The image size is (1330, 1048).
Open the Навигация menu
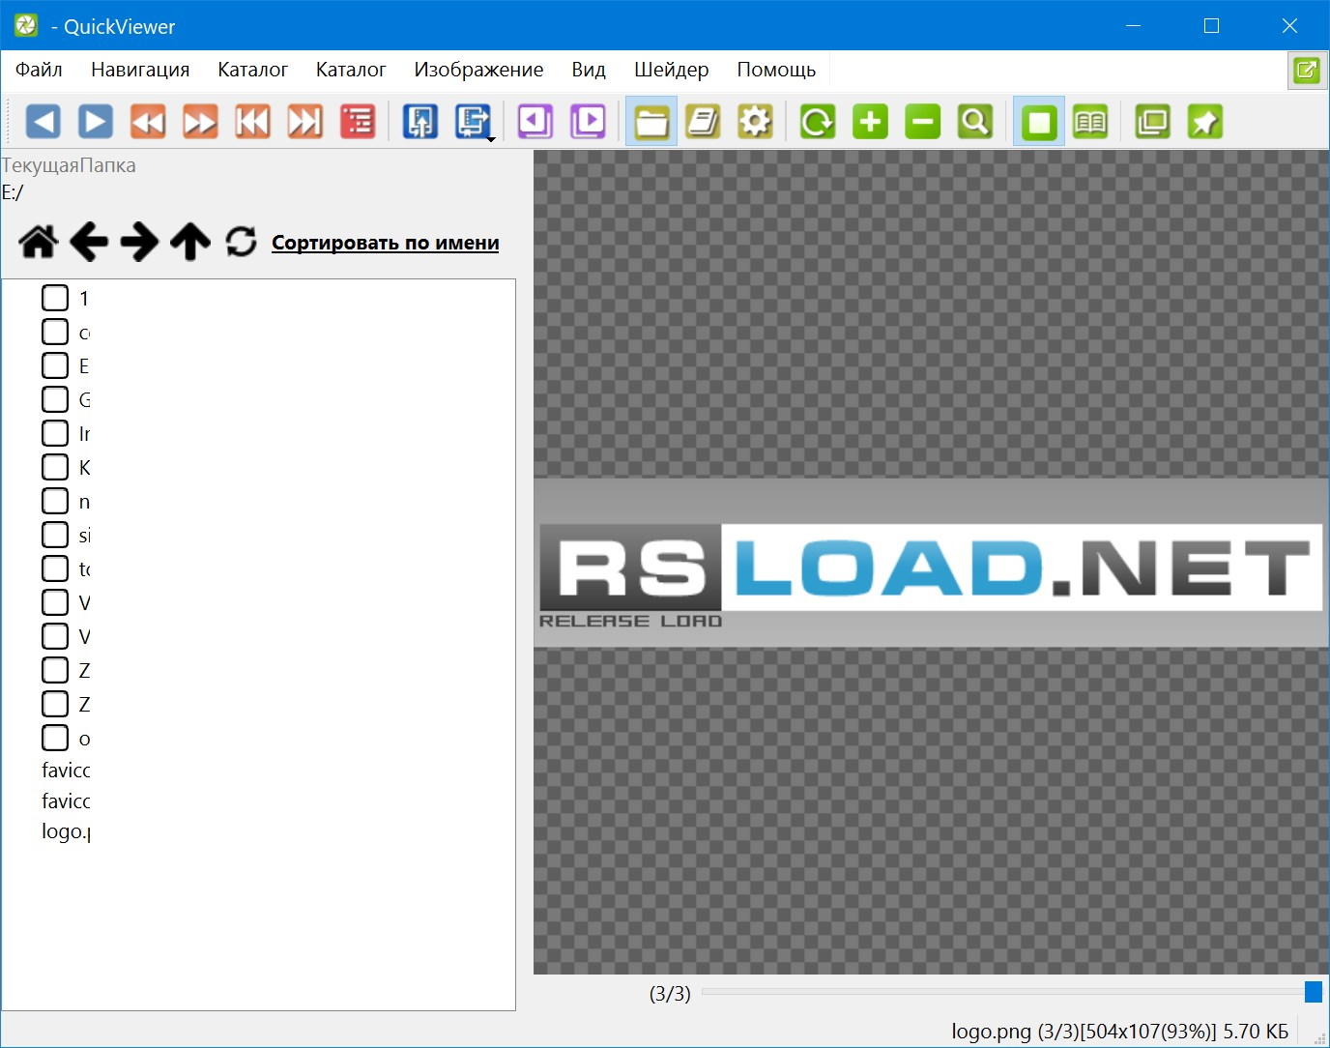(x=140, y=70)
